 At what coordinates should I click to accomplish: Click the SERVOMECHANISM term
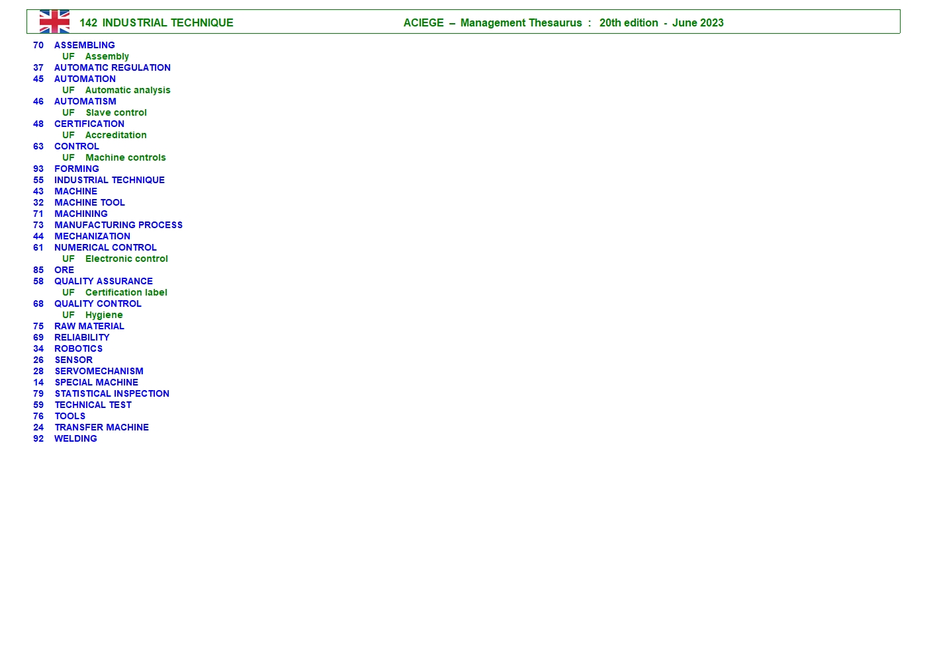99,371
